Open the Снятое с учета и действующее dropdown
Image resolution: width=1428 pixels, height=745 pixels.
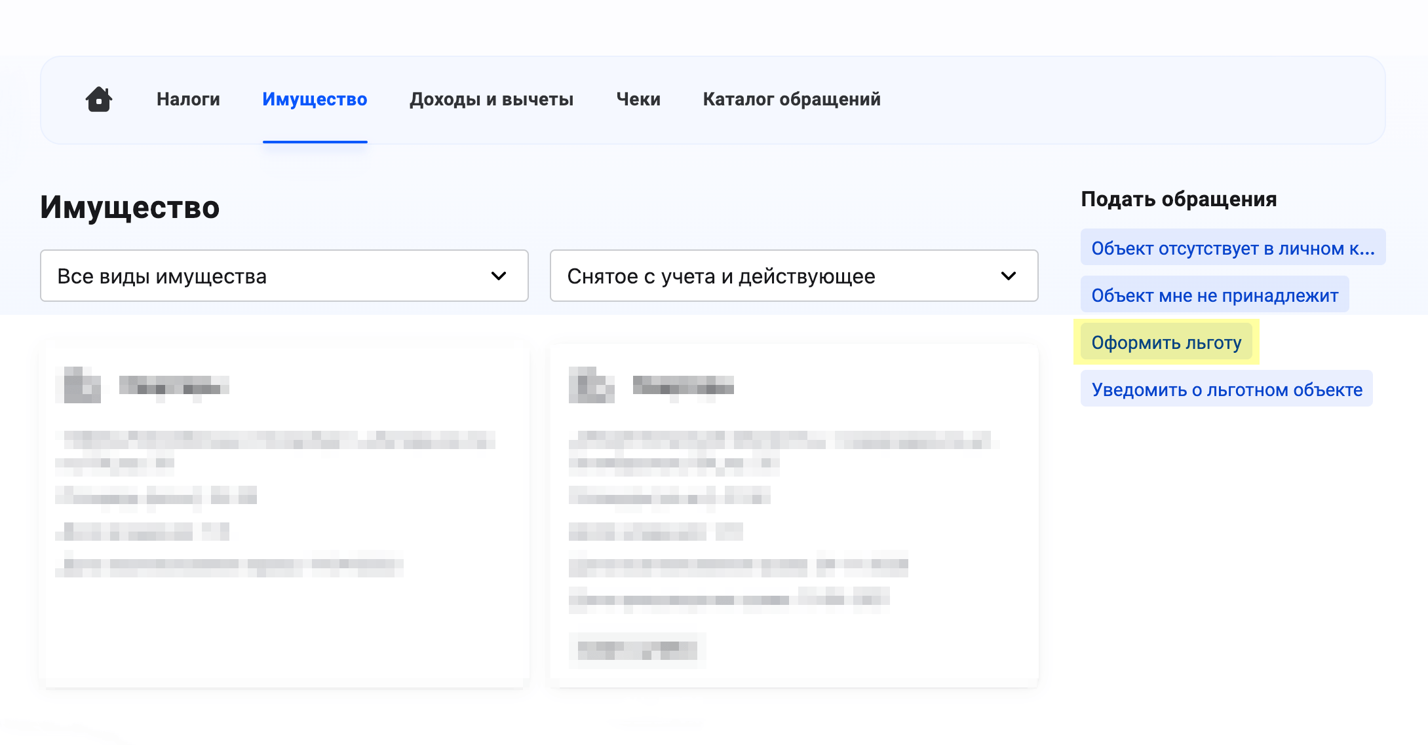[794, 276]
